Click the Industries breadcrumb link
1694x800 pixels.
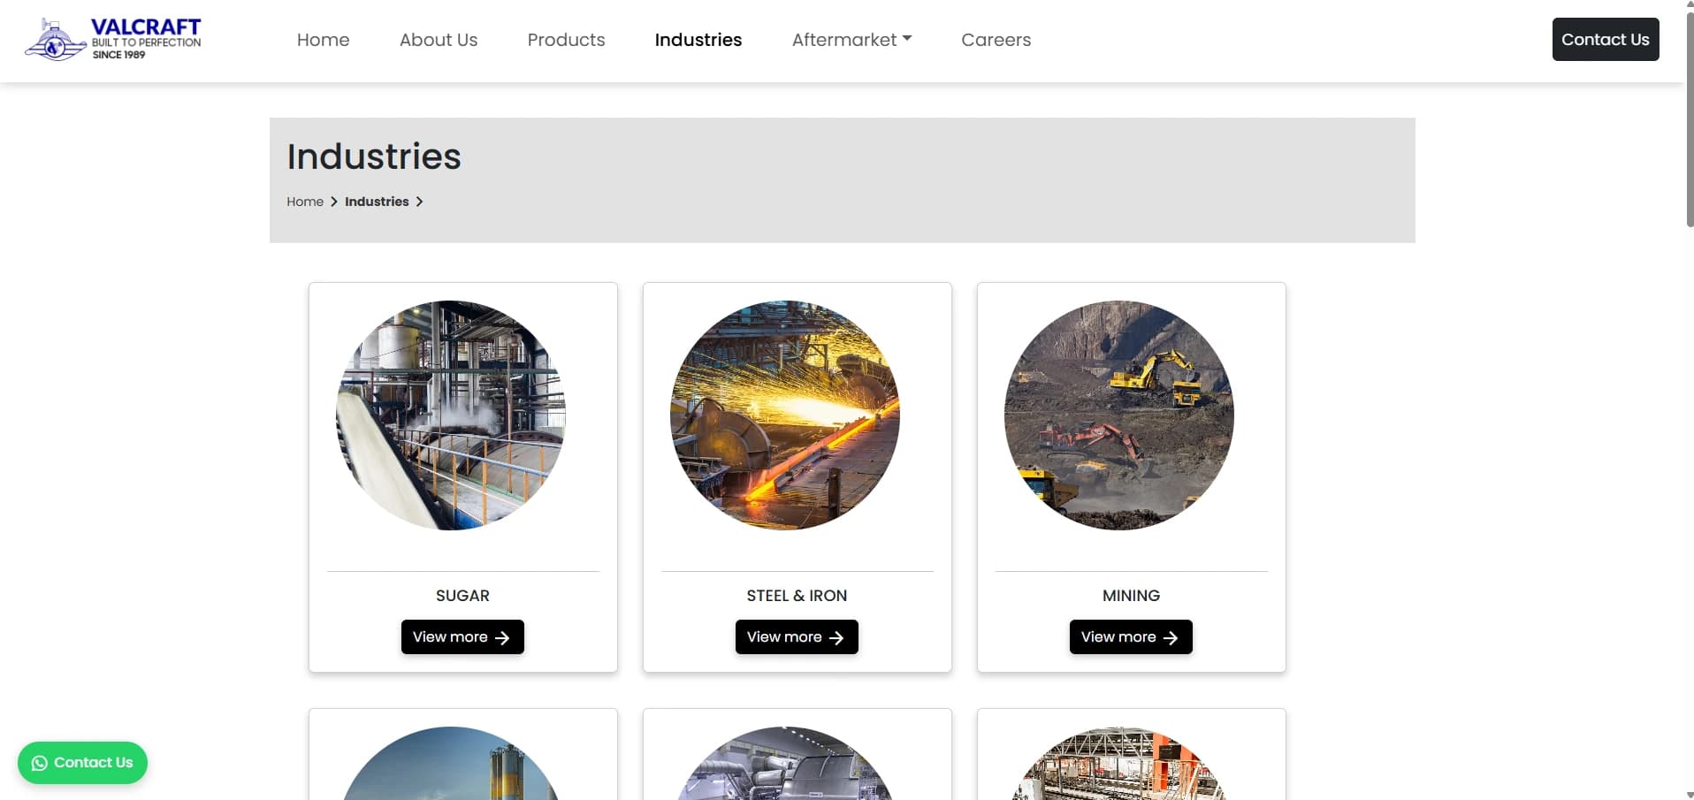(377, 202)
